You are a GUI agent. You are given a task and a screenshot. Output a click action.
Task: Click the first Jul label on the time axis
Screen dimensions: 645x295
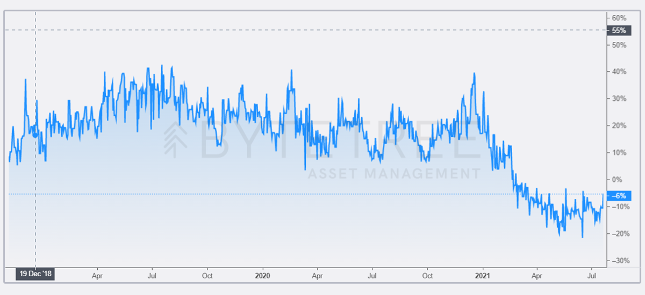point(152,276)
